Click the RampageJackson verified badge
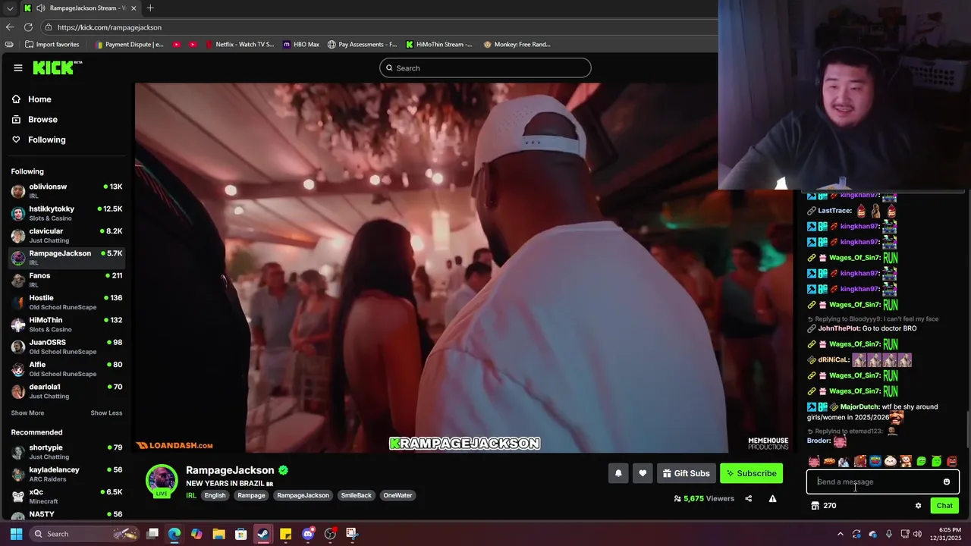This screenshot has height=546, width=971. tap(283, 470)
